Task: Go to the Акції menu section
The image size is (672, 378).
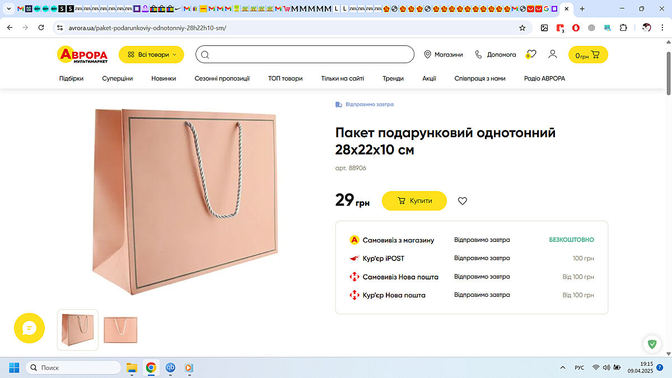Action: click(429, 78)
